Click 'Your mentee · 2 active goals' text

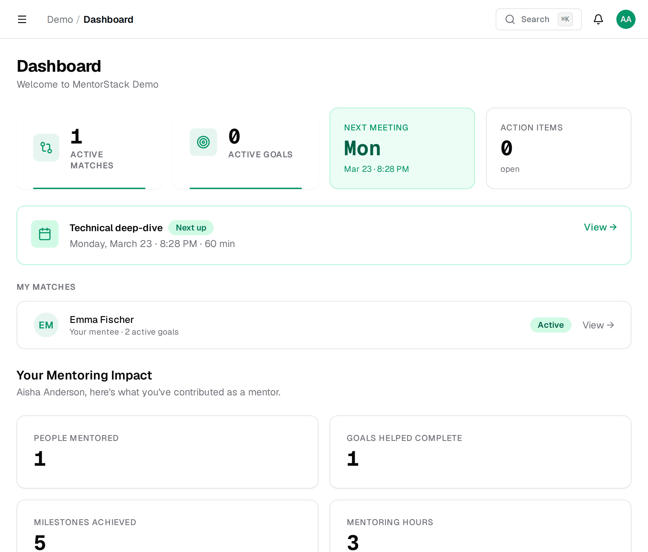(124, 332)
